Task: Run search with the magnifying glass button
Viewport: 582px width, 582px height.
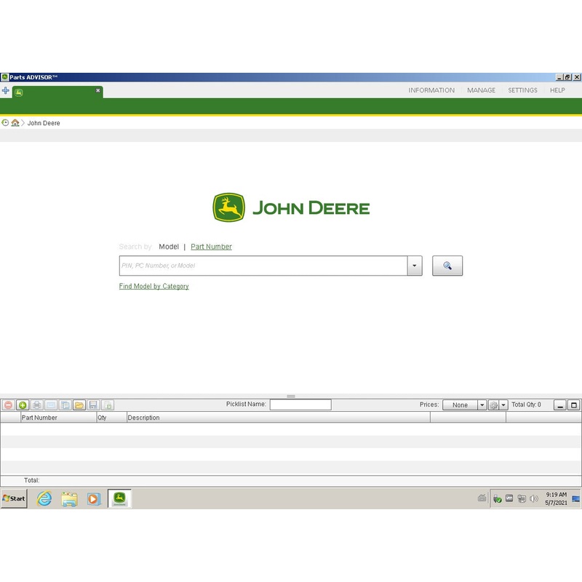Action: click(x=447, y=266)
